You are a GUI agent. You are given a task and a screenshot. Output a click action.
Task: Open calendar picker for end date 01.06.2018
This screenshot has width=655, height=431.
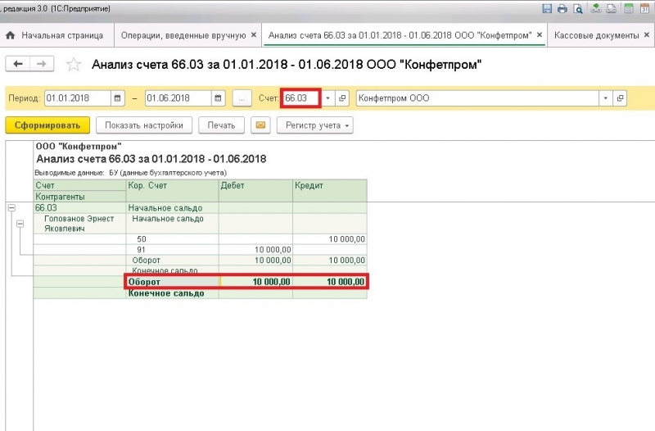(218, 98)
